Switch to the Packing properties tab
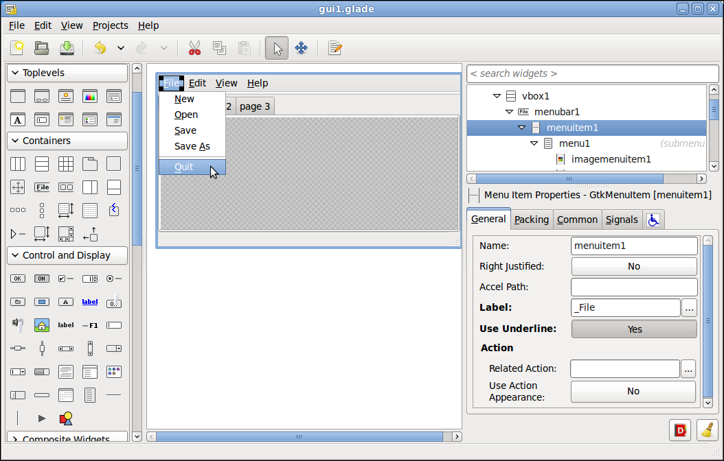 (532, 220)
